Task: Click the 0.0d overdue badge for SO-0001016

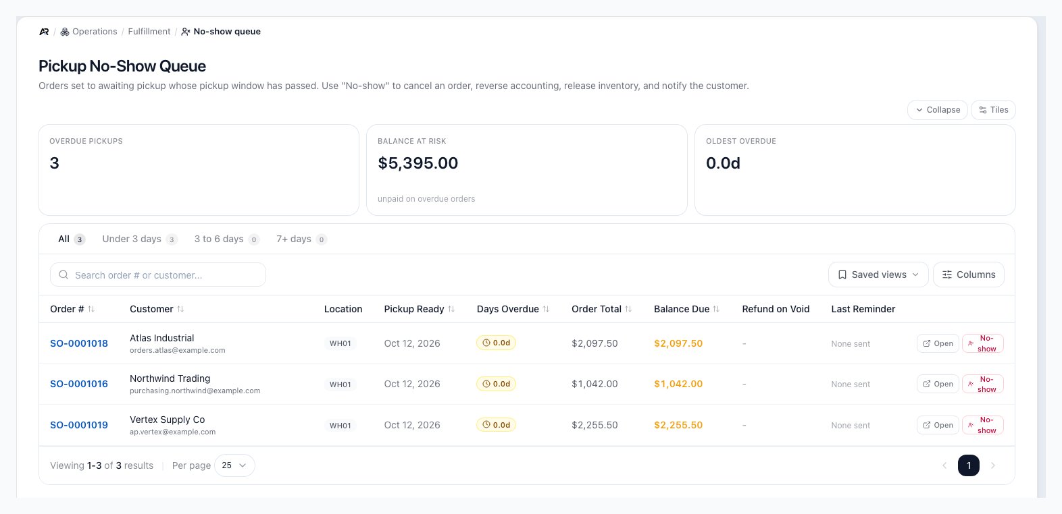Action: pos(497,384)
